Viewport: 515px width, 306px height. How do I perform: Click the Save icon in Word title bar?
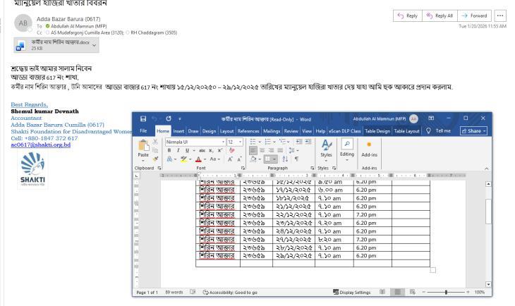pyautogui.click(x=145, y=117)
